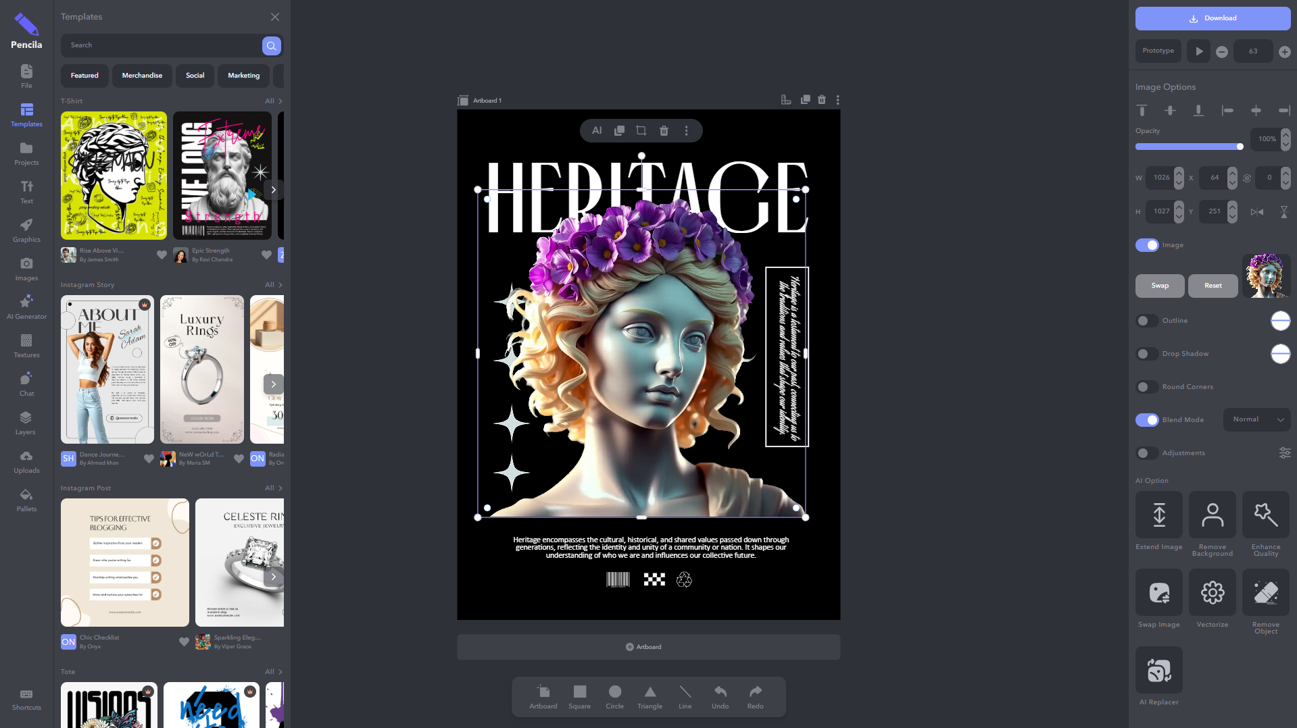Switch to the Merchandise template category
Screen dimensions: 1297x728
pyautogui.click(x=141, y=75)
